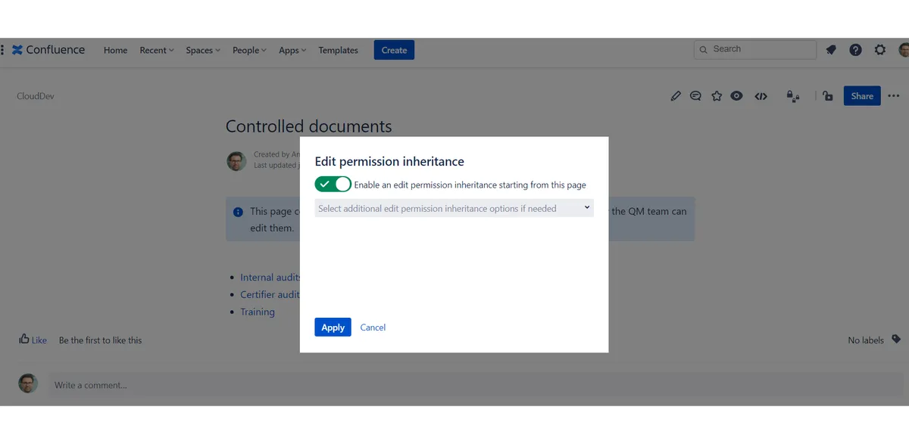Click the Create button
Image resolution: width=909 pixels, height=444 pixels.
coord(394,50)
